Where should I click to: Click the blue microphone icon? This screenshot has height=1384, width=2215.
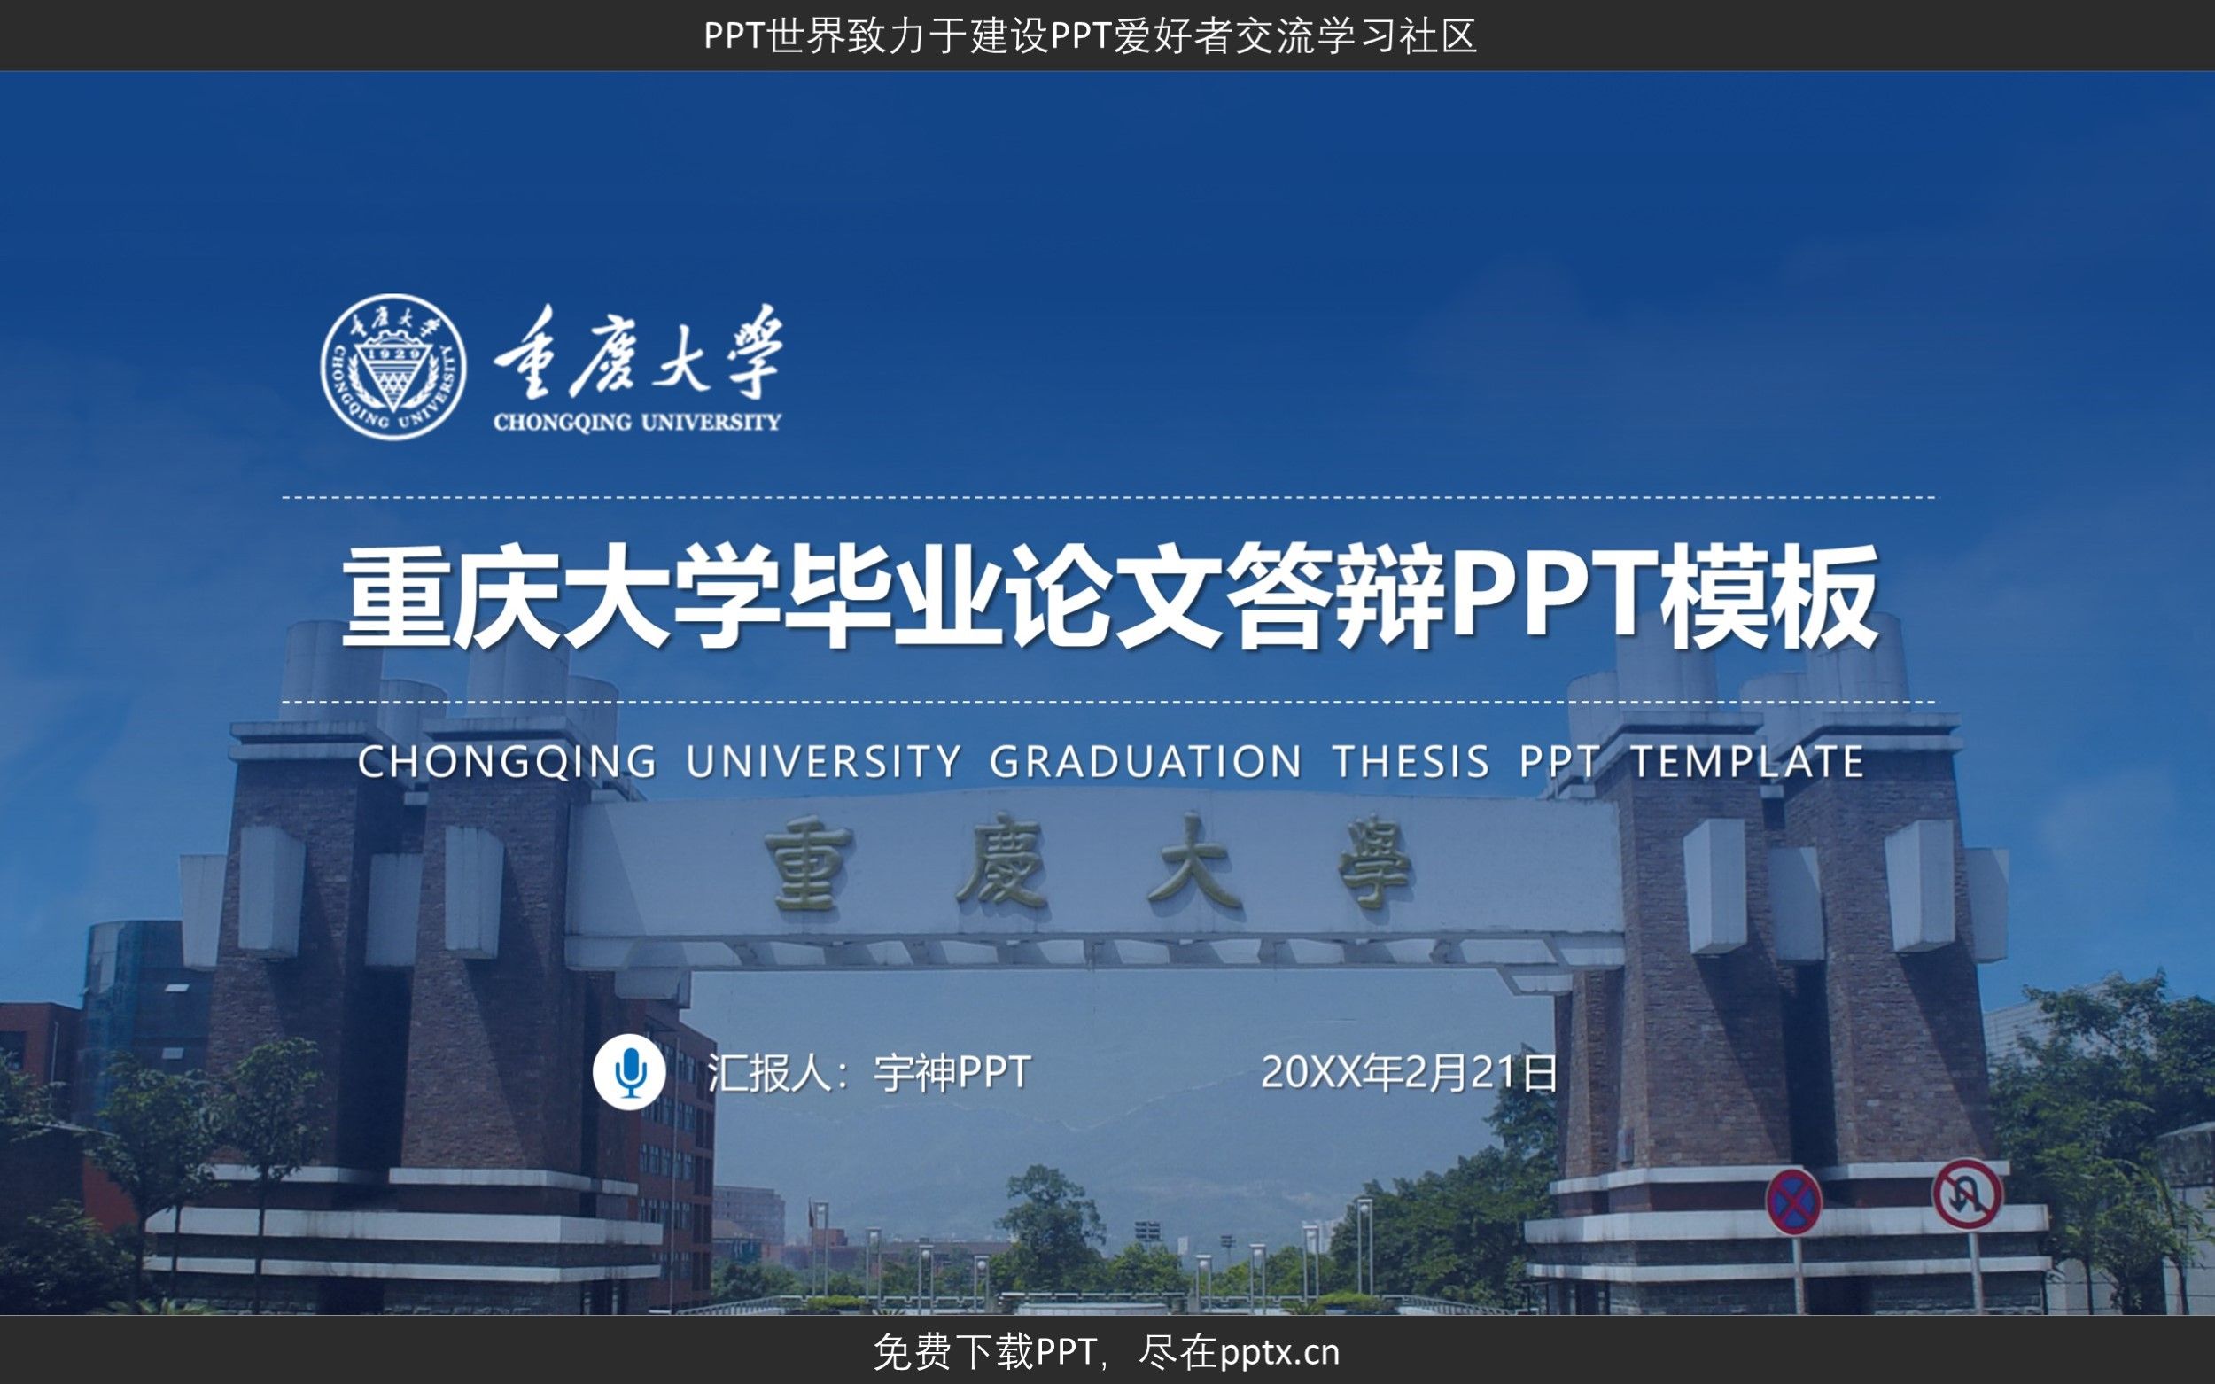pos(629,1072)
